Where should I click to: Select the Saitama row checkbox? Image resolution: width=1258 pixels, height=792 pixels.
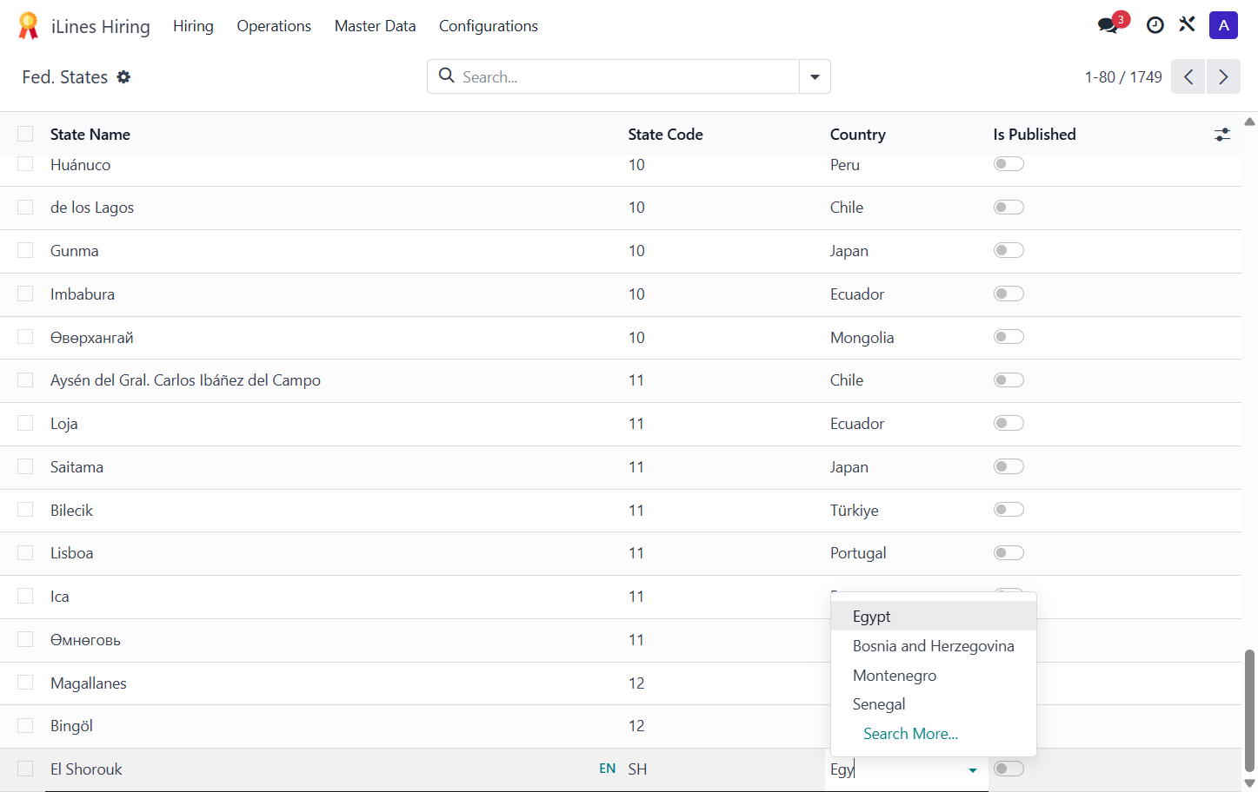[25, 466]
